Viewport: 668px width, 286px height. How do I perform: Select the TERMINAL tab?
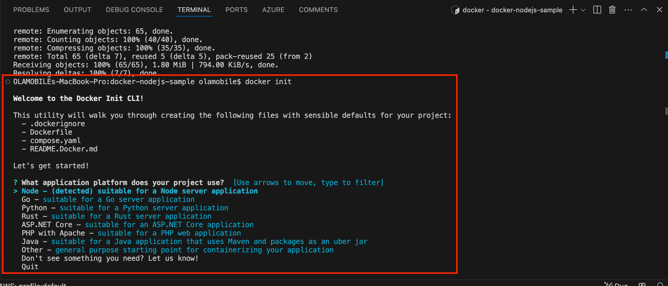pyautogui.click(x=194, y=10)
